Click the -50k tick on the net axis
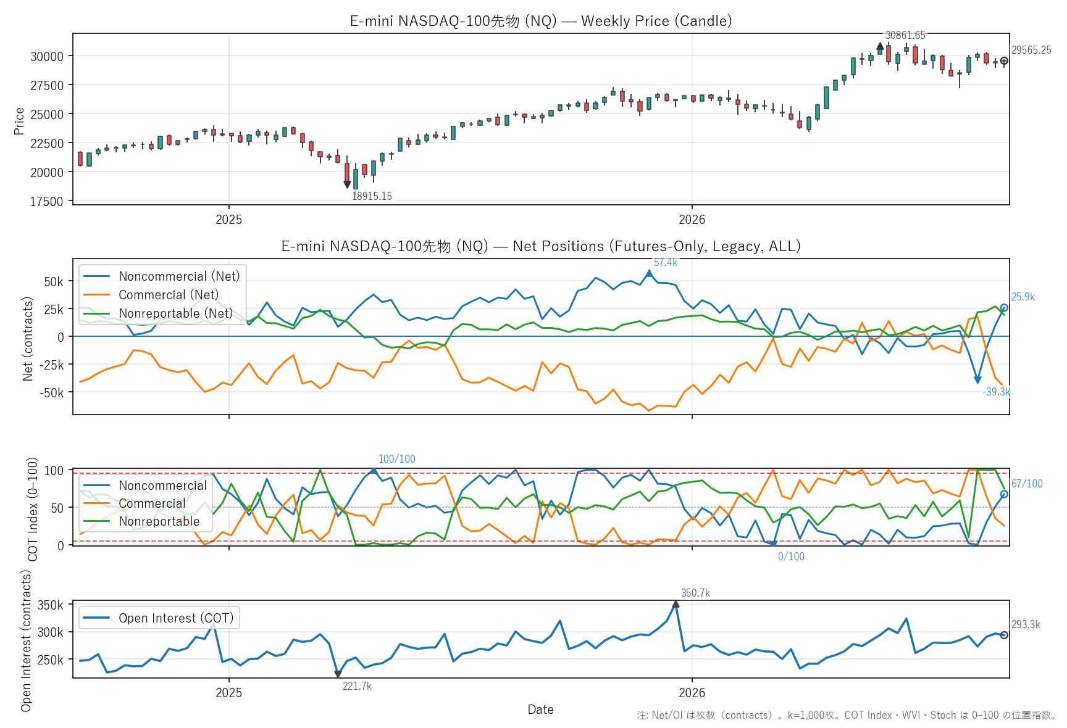1067x728 pixels. [x=51, y=393]
